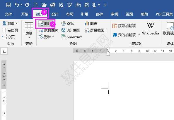Click the 图片 insert picture button
This screenshot has height=120, width=174.
45,23
